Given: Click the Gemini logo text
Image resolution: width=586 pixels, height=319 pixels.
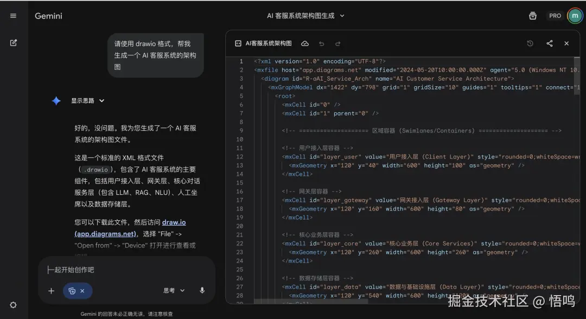Looking at the screenshot, I should click(x=49, y=16).
